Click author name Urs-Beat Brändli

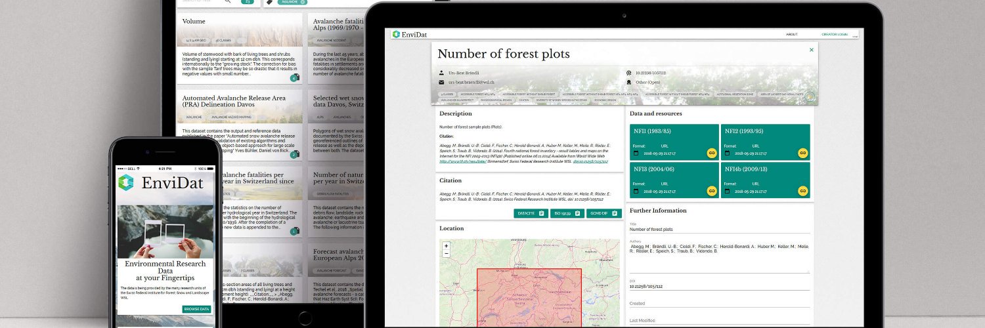(x=464, y=73)
